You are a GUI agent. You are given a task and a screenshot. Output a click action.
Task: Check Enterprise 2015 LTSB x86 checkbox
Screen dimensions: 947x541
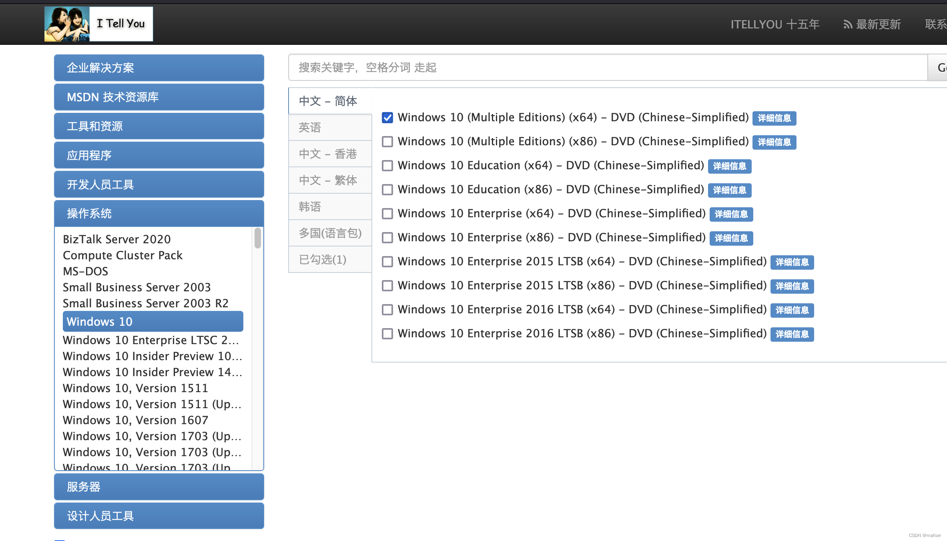[387, 286]
